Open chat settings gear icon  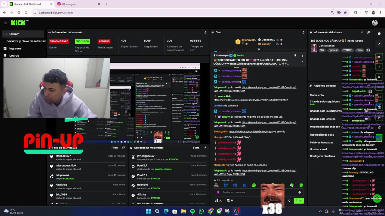pos(289,201)
